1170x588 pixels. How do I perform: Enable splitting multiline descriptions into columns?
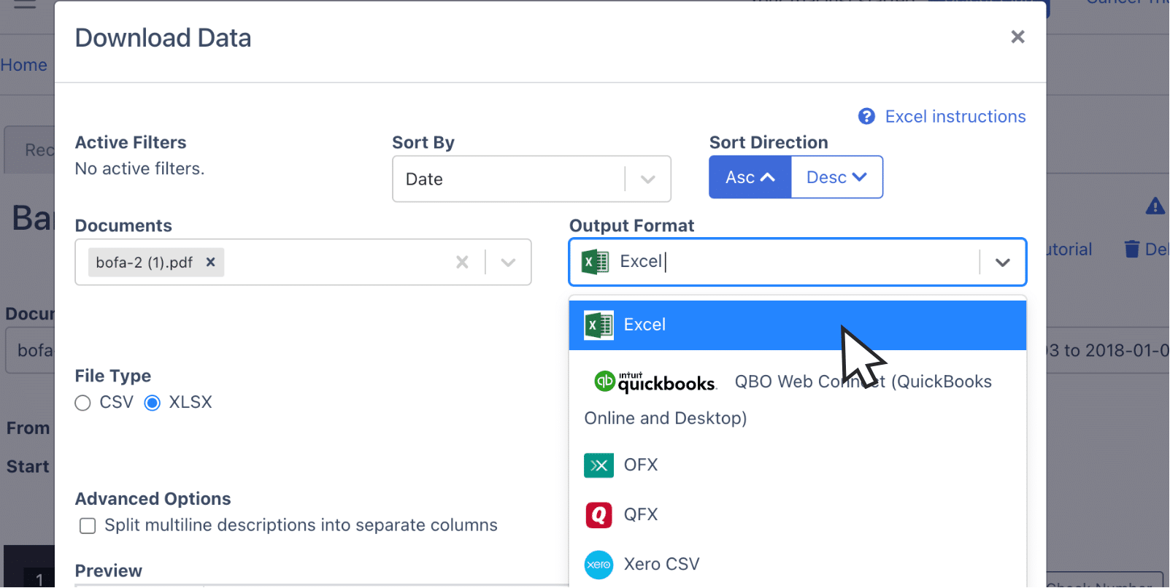pos(87,525)
